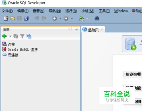Open the 帮助 menu
Viewport: 142px width, 111px height.
click(x=137, y=11)
